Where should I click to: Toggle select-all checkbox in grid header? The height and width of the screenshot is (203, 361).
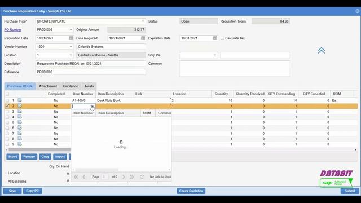(x=7, y=94)
